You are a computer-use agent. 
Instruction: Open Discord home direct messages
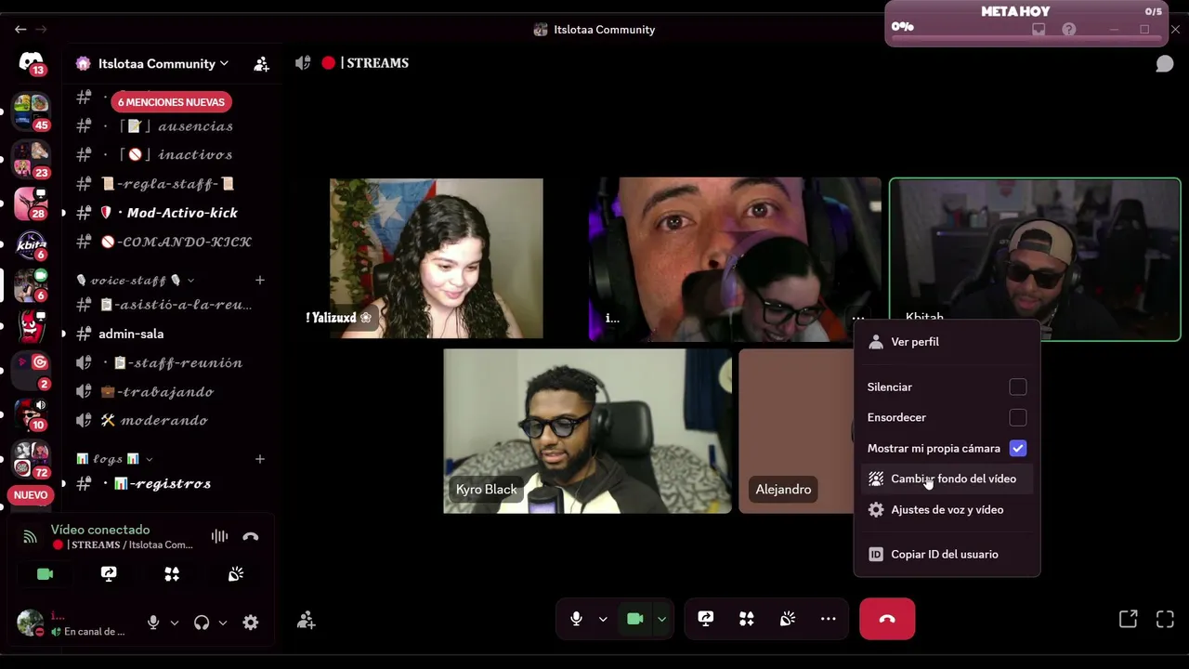(31, 62)
